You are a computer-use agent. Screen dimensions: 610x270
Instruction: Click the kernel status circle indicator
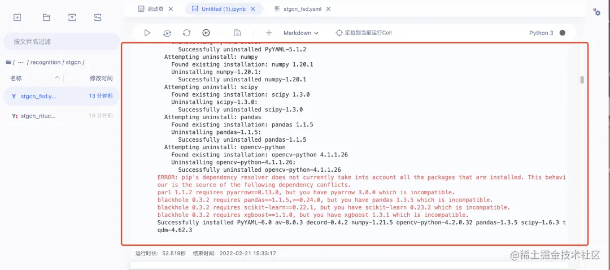coord(562,33)
